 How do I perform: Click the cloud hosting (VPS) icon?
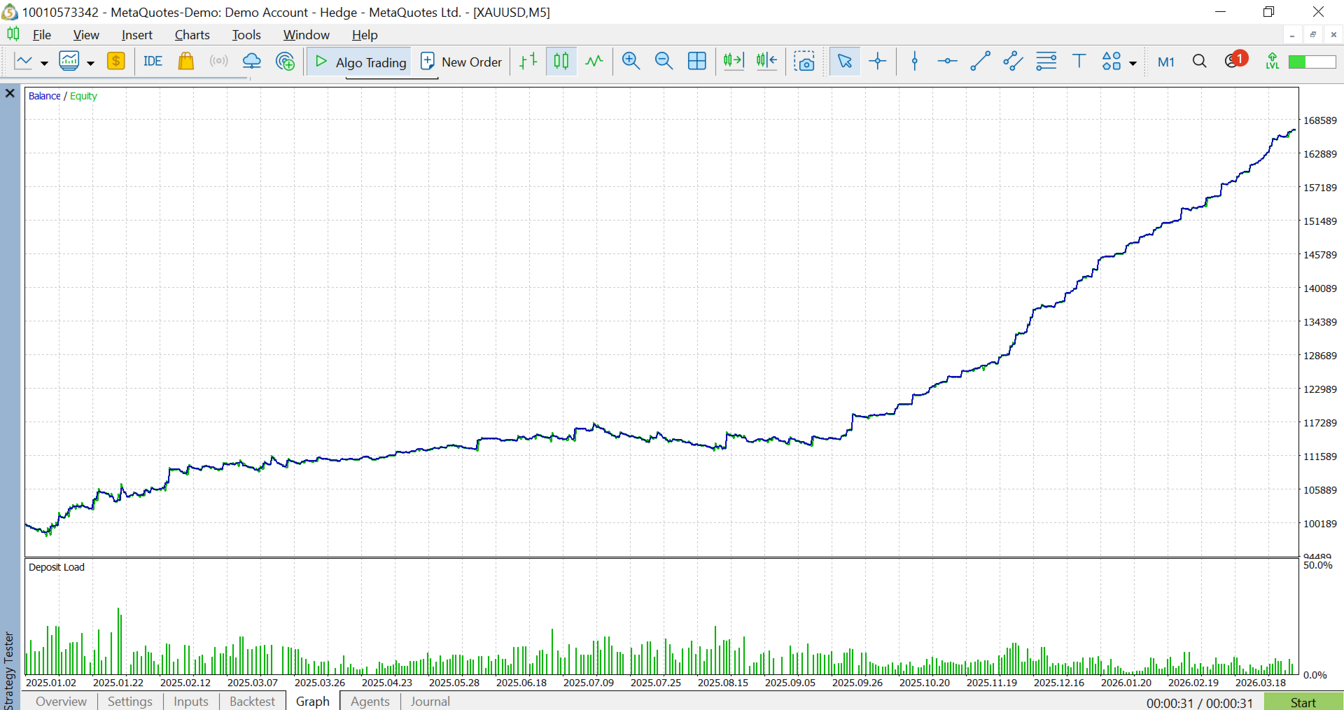252,62
